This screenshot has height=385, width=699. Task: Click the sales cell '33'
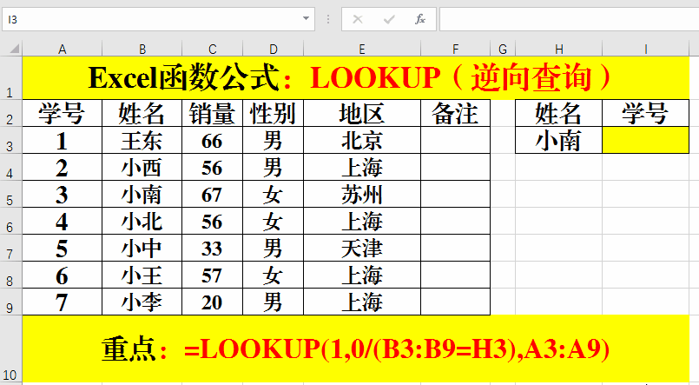point(212,248)
